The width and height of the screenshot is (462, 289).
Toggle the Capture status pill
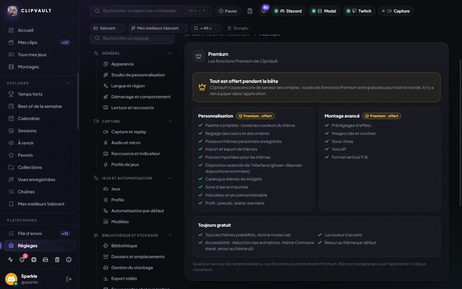[396, 11]
